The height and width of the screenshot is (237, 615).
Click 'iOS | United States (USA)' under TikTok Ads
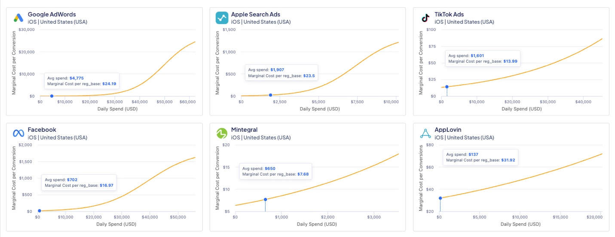464,22
